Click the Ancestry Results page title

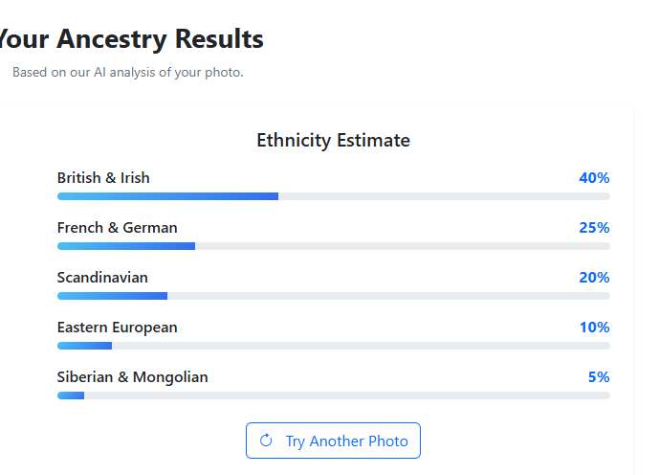click(130, 39)
